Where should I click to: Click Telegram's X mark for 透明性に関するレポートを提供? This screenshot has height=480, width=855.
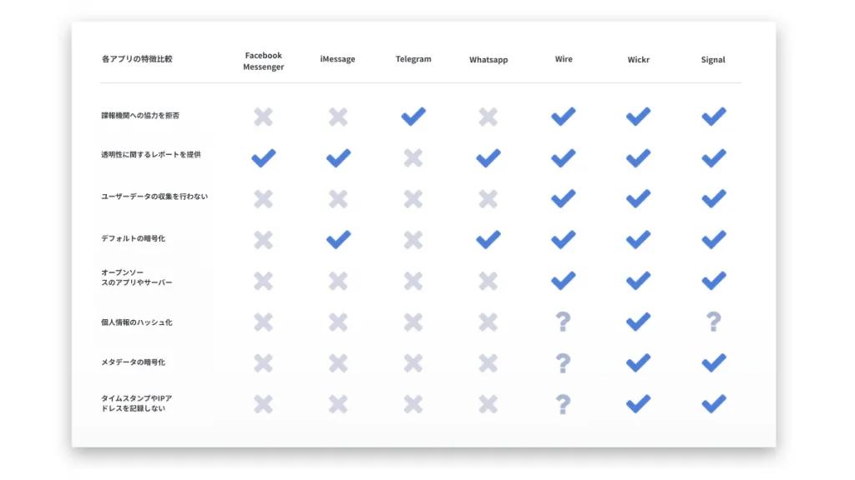(413, 157)
